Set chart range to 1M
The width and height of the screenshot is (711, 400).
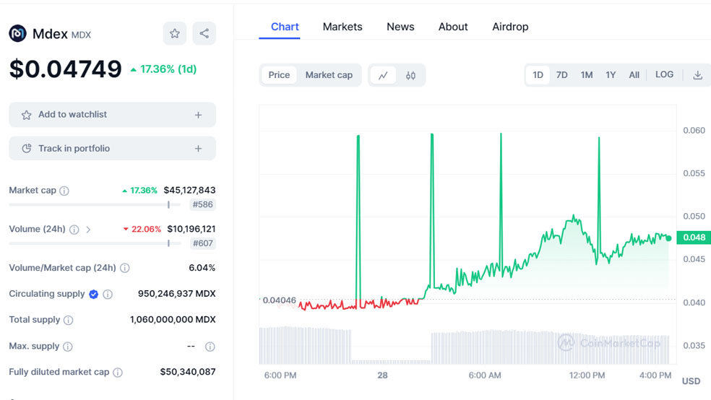click(x=587, y=75)
